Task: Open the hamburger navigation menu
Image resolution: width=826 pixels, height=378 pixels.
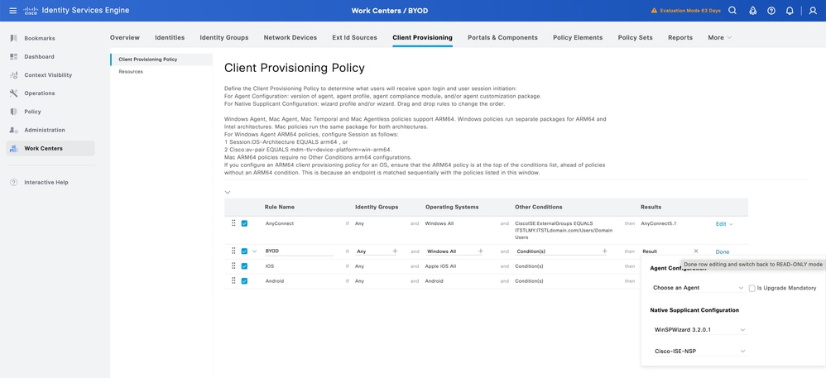Action: (x=12, y=11)
